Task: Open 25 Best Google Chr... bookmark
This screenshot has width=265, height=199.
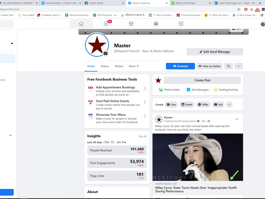Action: tap(245, 15)
